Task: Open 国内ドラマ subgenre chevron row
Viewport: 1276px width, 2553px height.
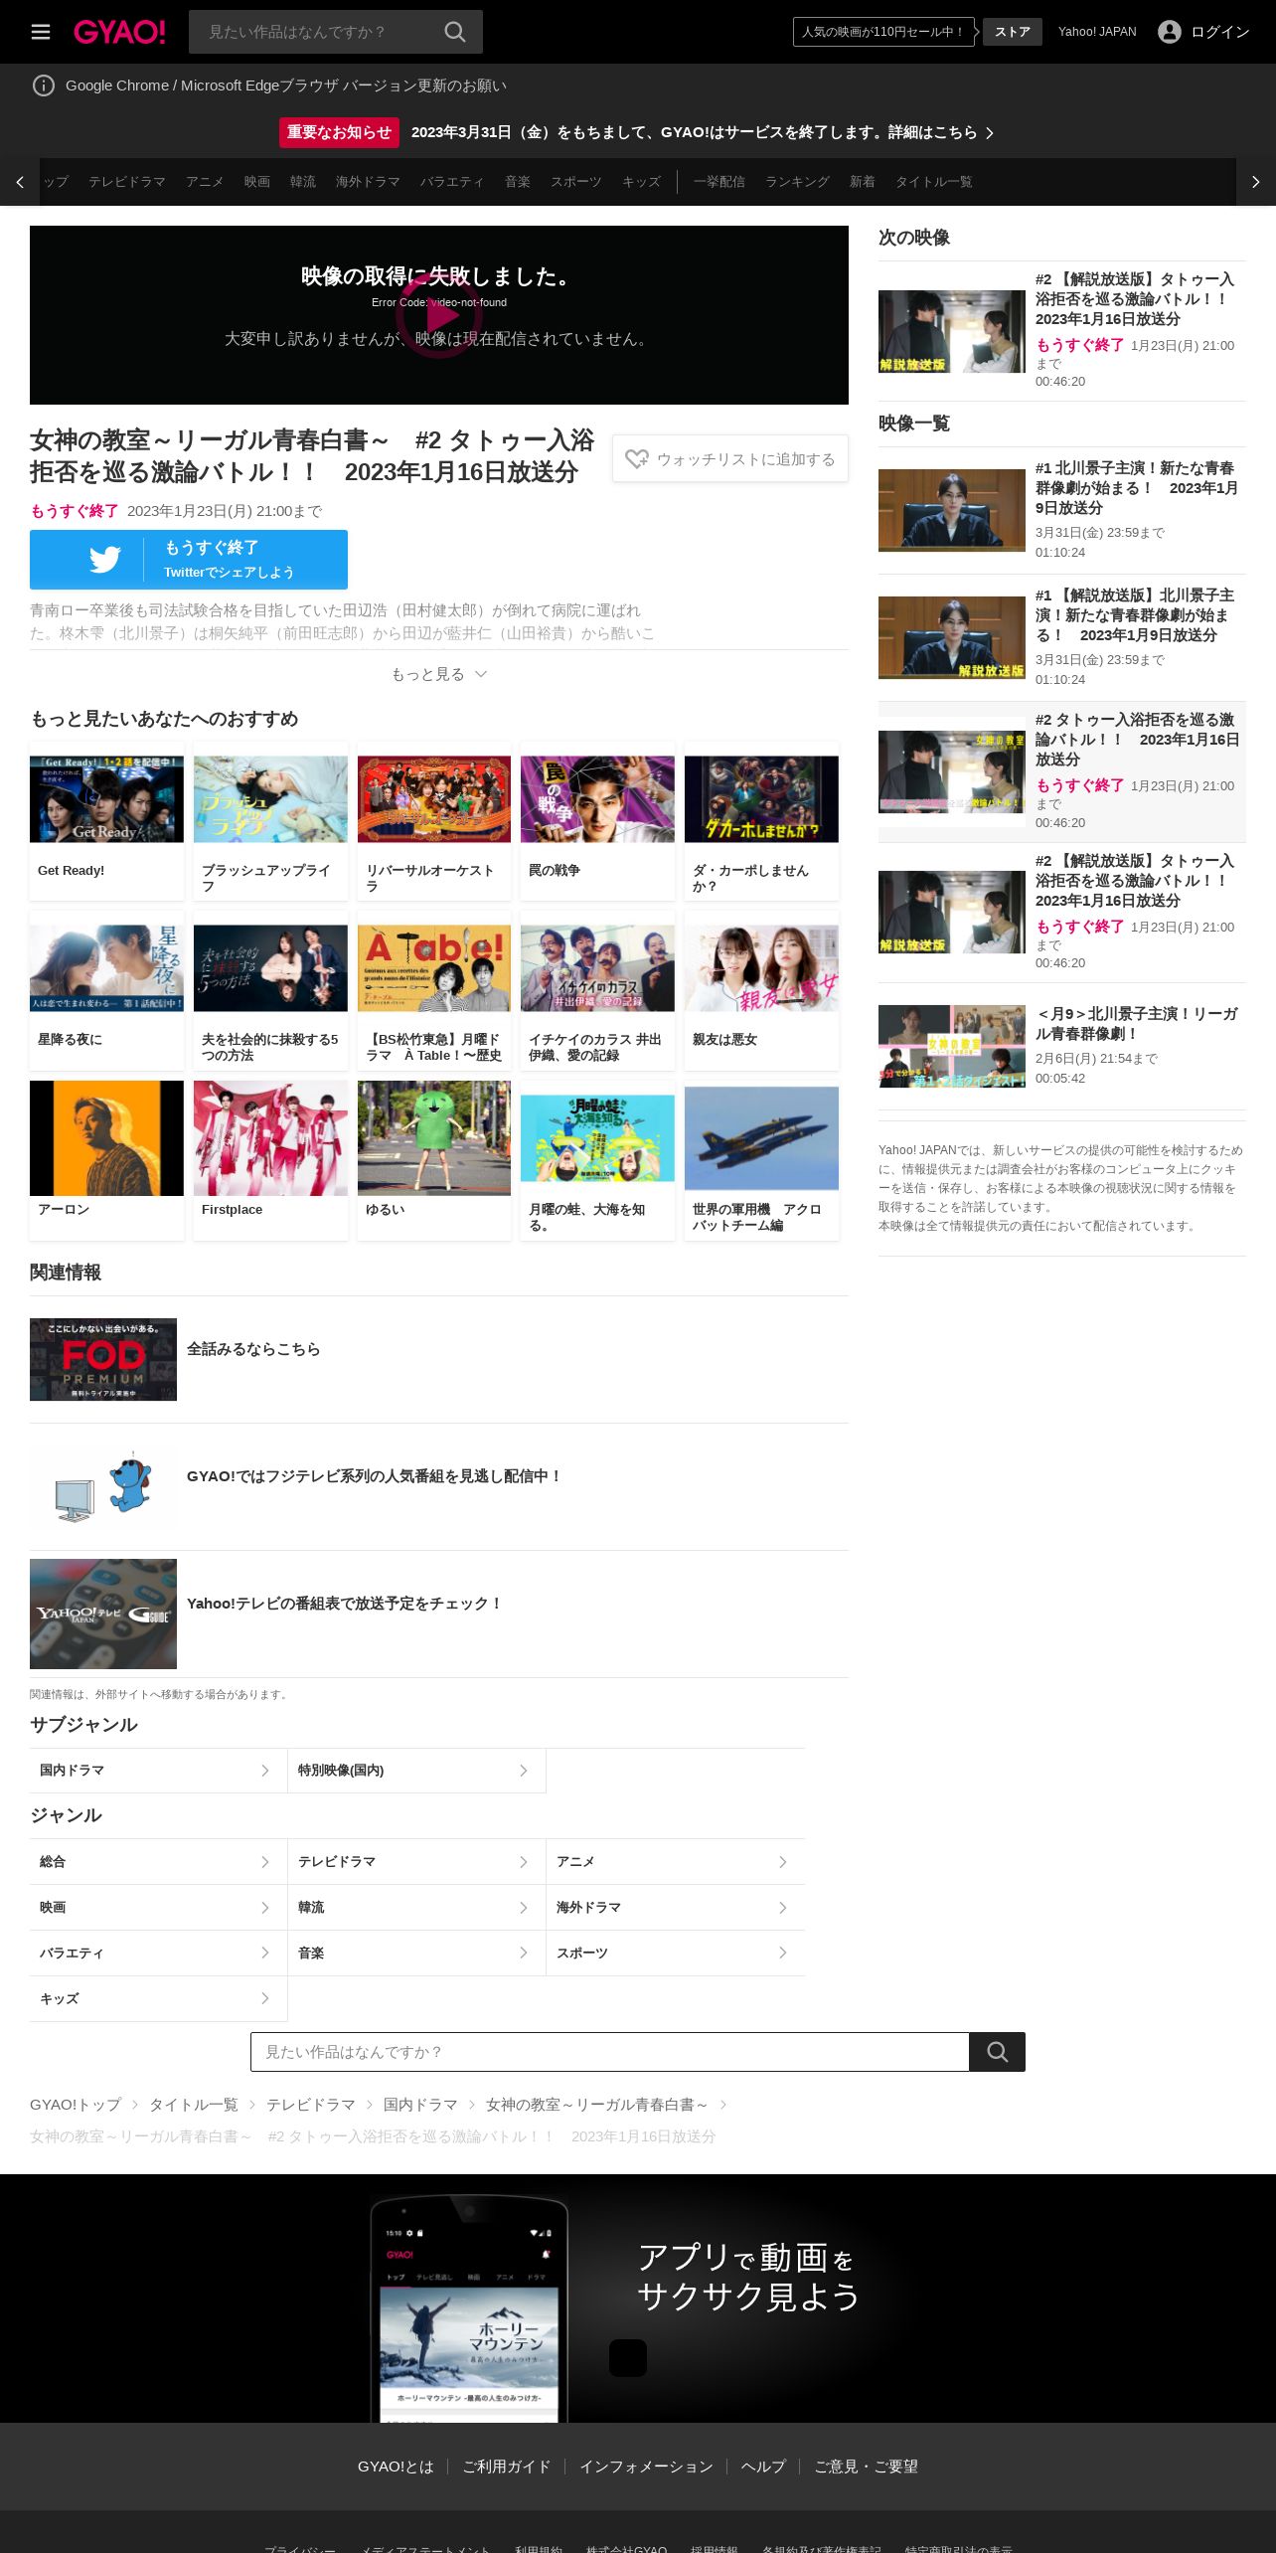Action: 158,1771
